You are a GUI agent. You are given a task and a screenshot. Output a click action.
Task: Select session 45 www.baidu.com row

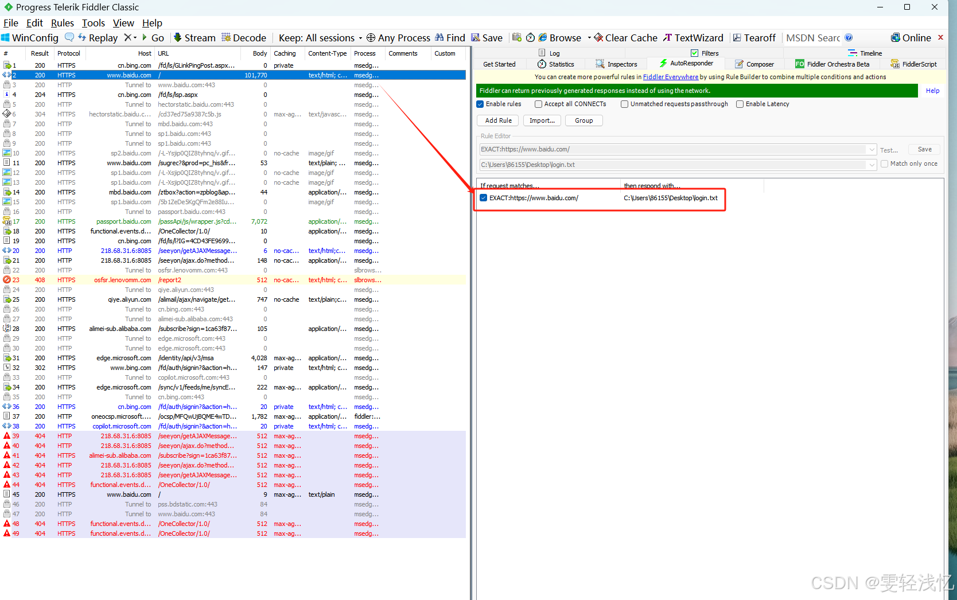[x=232, y=494]
